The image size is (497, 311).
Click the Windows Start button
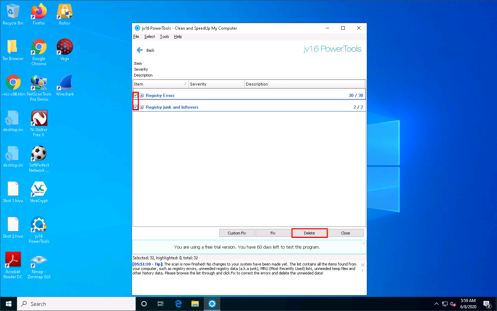pos(9,304)
